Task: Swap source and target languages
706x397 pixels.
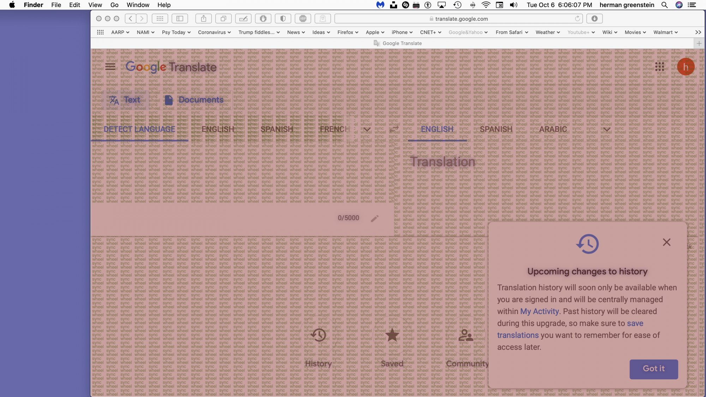Action: (394, 129)
